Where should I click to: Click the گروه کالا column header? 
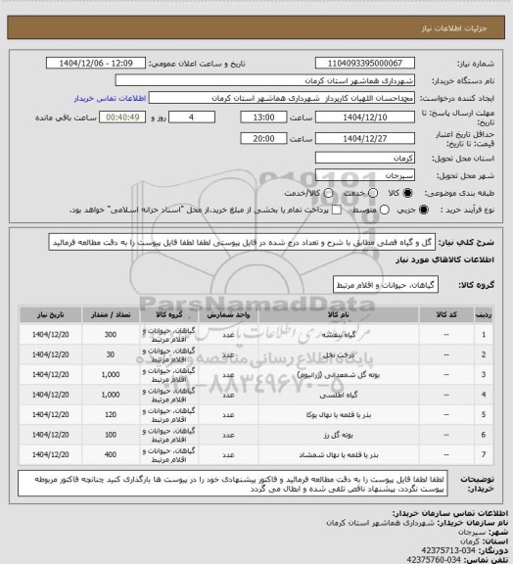click(x=168, y=315)
